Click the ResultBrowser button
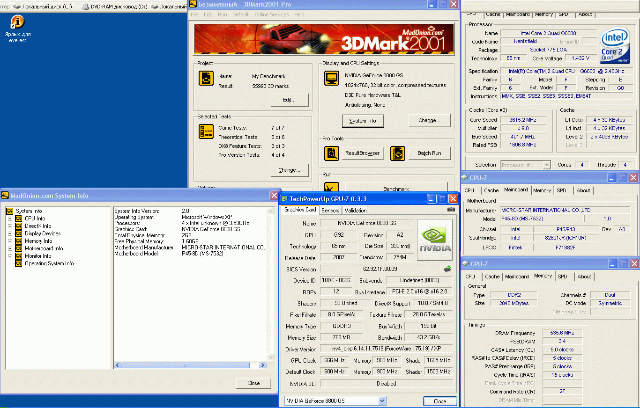Image resolution: width=640 pixels, height=408 pixels. (363, 153)
